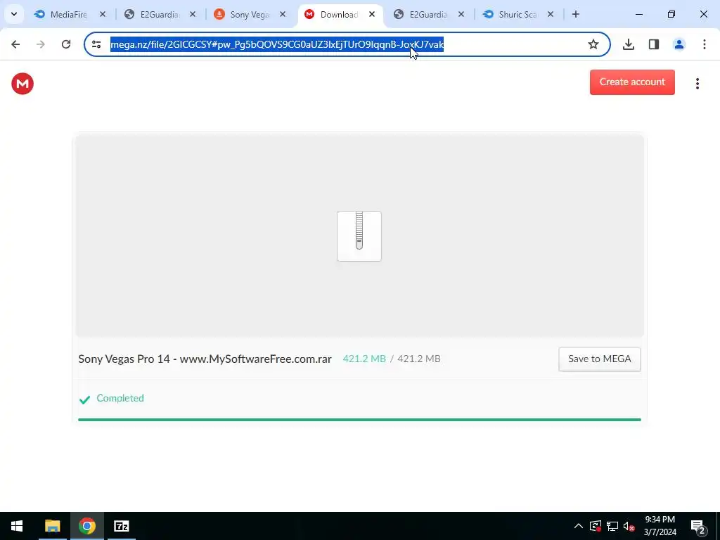Click the MEGA logo

click(x=22, y=84)
